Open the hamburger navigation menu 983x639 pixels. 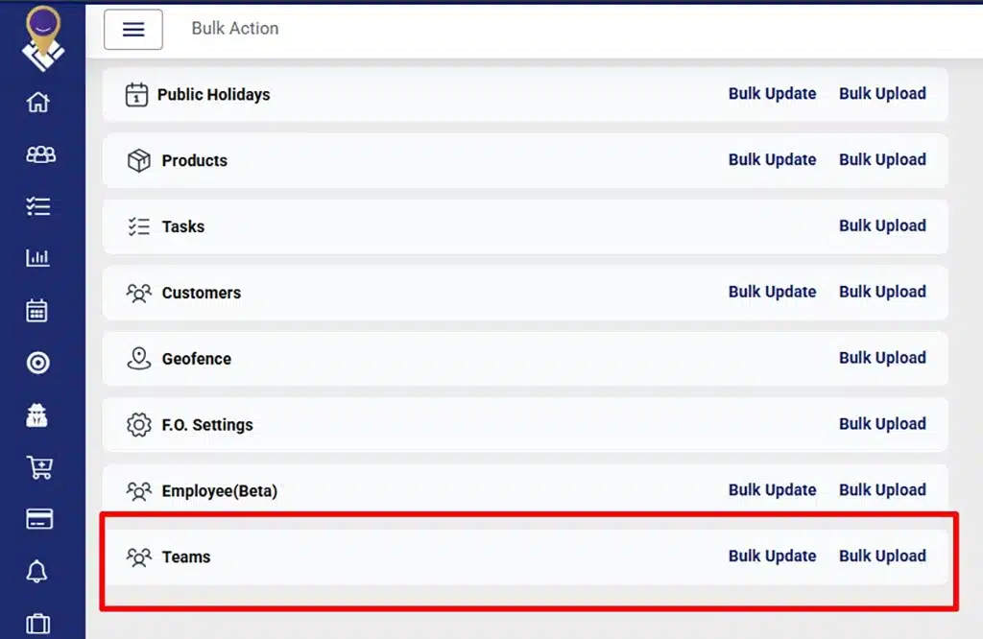[x=132, y=29]
